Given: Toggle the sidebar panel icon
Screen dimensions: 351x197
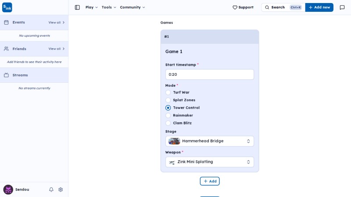Looking at the screenshot, I should (77, 7).
